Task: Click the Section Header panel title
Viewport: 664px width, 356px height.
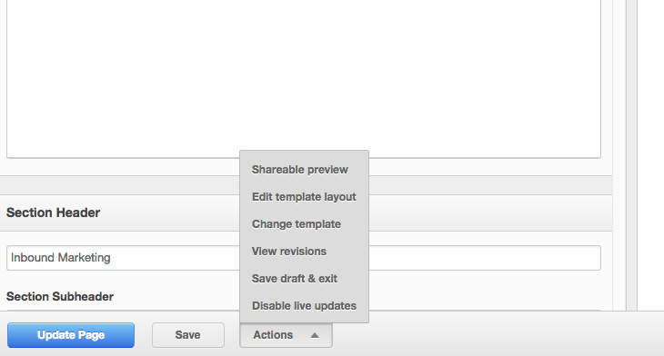Action: (x=53, y=213)
